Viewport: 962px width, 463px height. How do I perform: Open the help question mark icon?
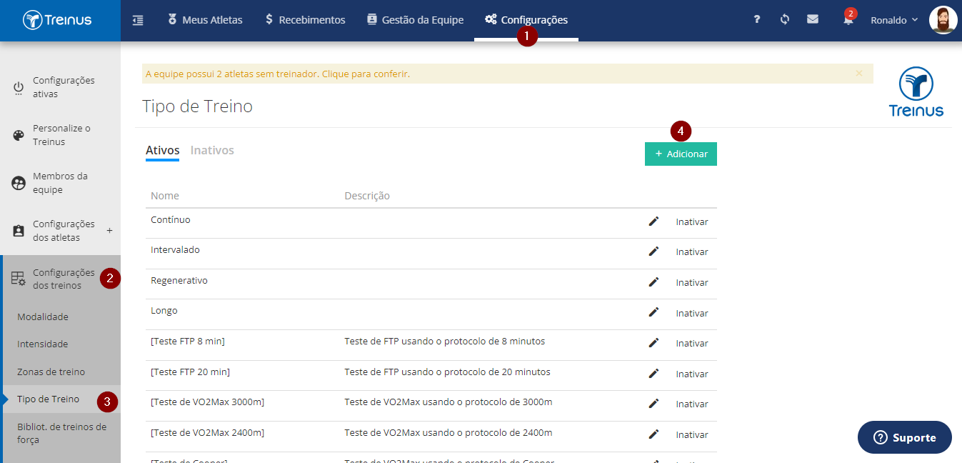[x=757, y=20]
